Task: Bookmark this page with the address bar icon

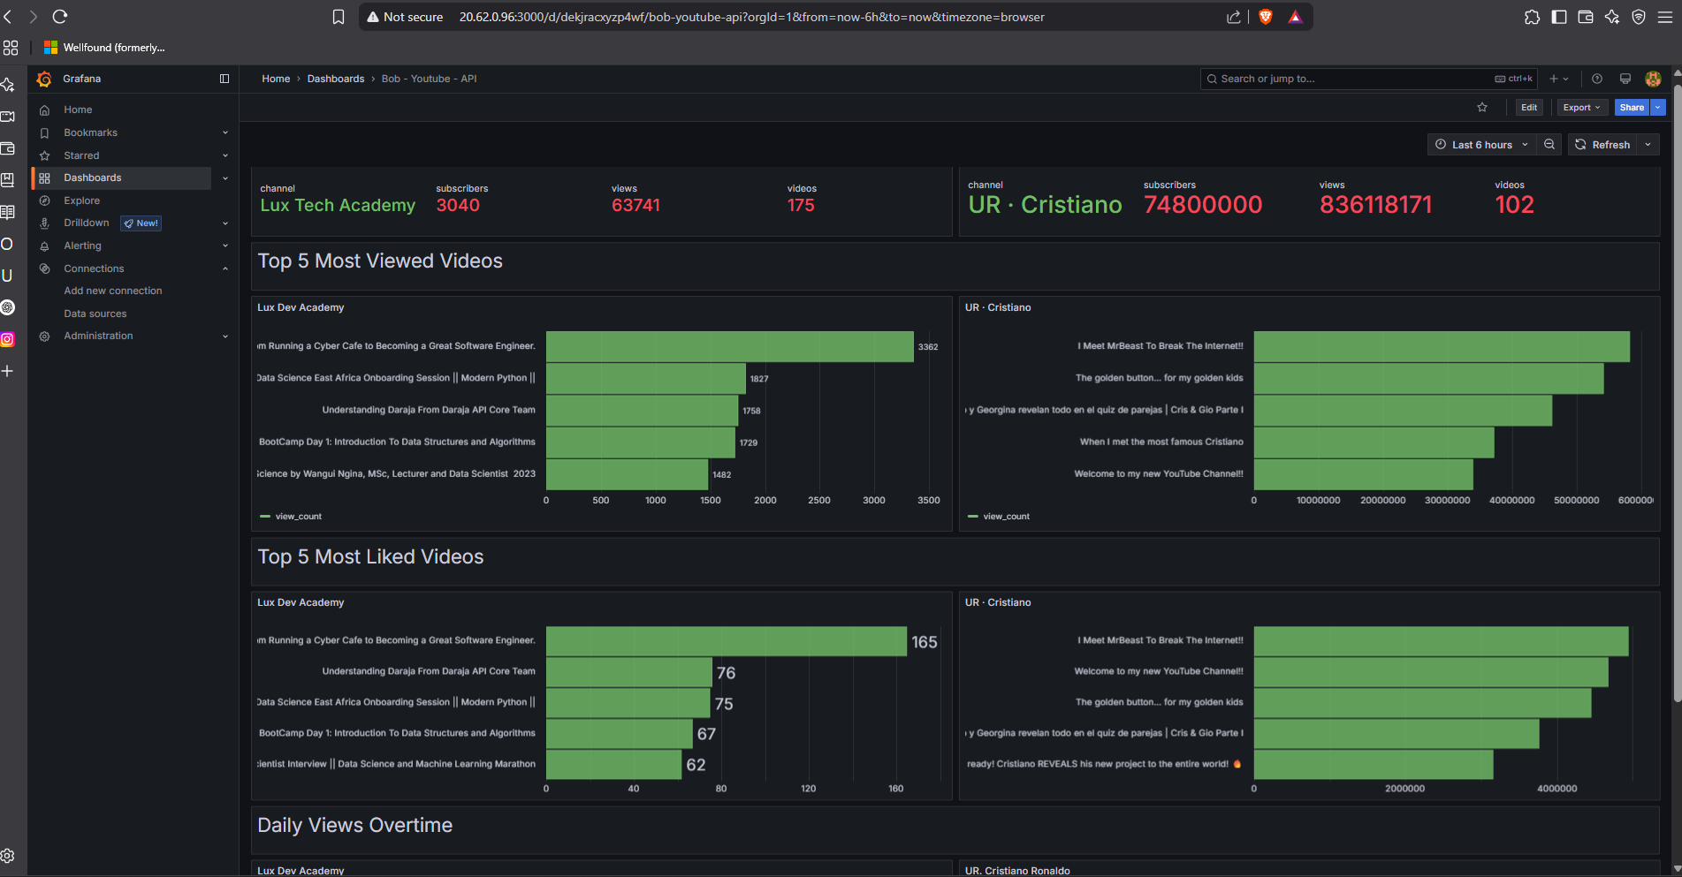Action: 339,17
